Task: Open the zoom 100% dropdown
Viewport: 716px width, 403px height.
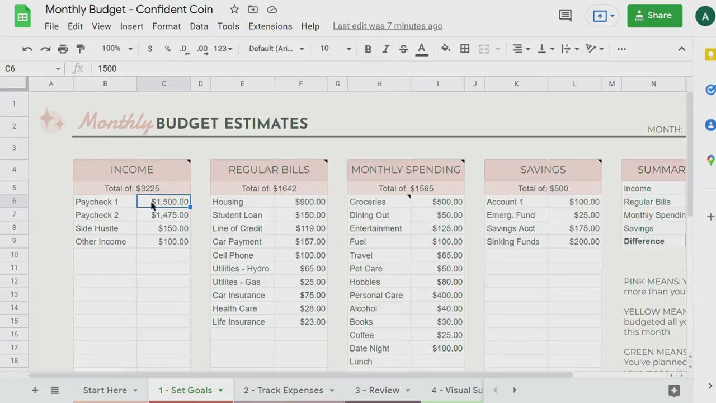Action: point(117,49)
